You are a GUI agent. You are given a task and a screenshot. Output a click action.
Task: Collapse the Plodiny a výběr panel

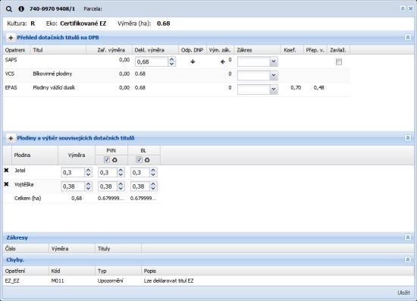408,138
